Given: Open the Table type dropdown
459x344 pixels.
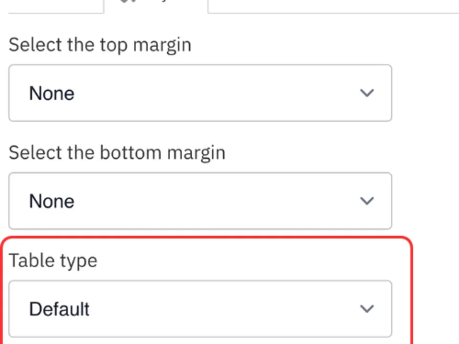Looking at the screenshot, I should point(200,309).
